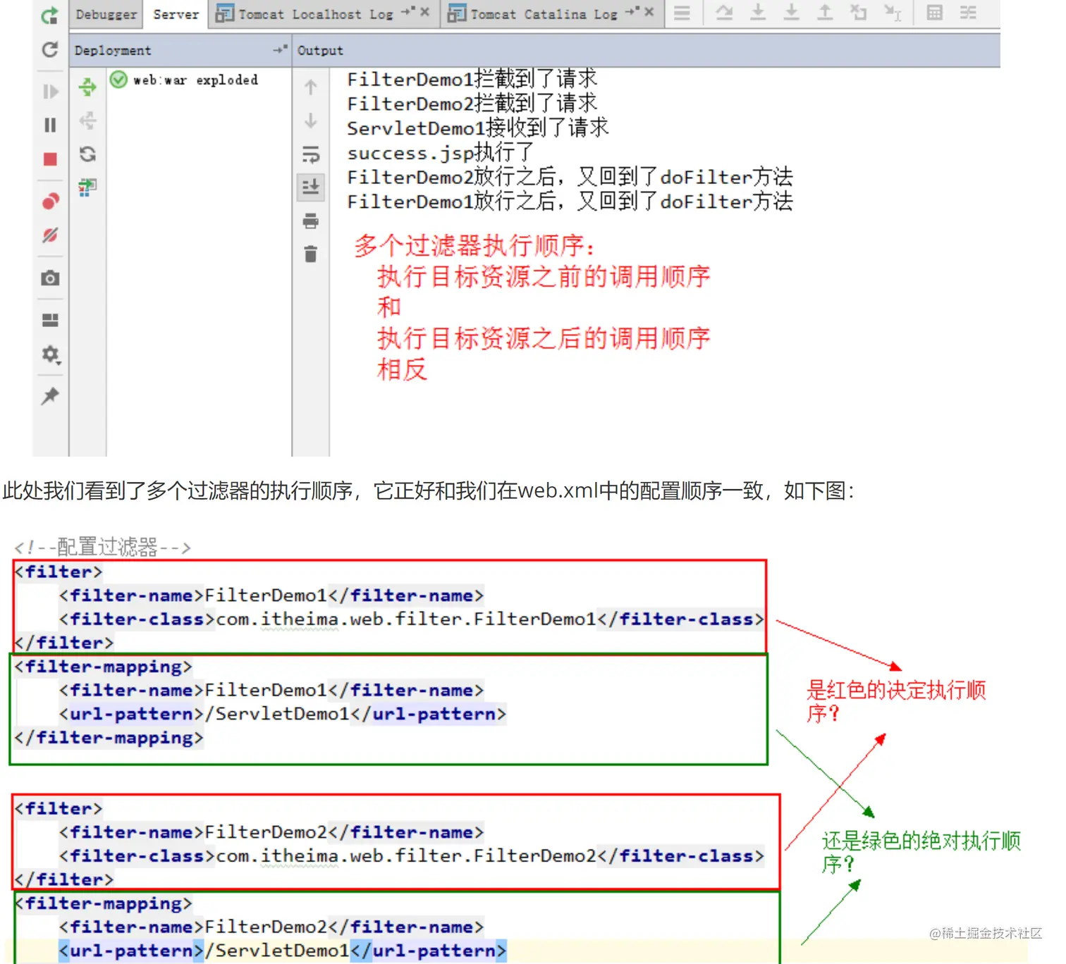Click highlighted url-pattern /ServletDemo1 for FilterDemo2
The height and width of the screenshot is (964, 1066).
pyautogui.click(x=277, y=951)
